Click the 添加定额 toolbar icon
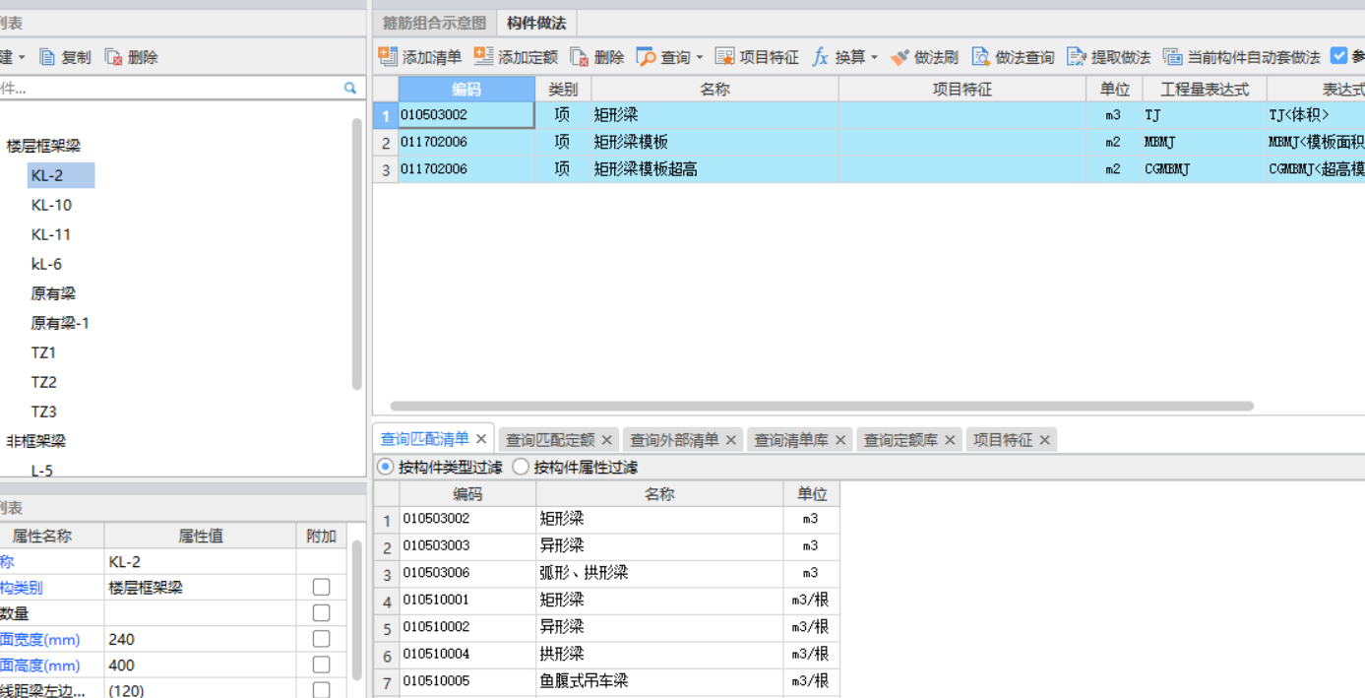 click(x=483, y=57)
